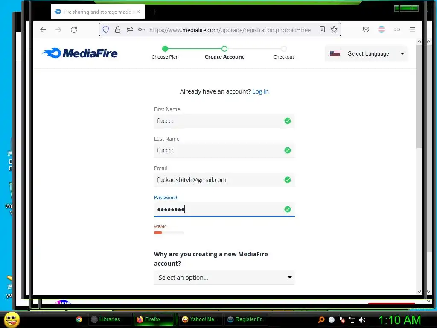Click the Email field green checkmark
Image resolution: width=437 pixels, height=328 pixels.
[287, 180]
